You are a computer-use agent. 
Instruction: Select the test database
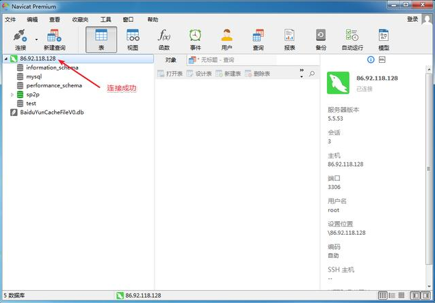[31, 104]
